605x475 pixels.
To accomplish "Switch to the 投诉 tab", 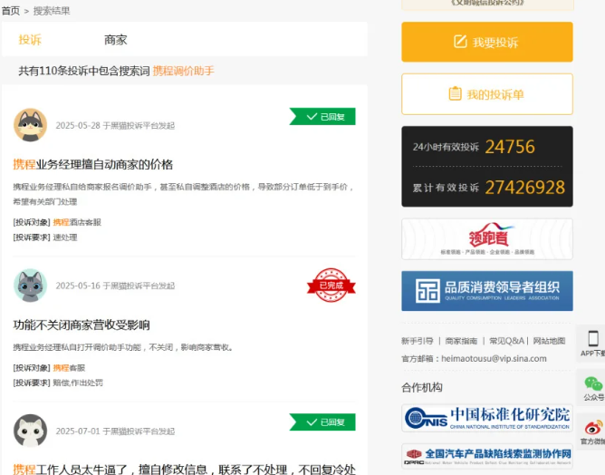I will 30,40.
